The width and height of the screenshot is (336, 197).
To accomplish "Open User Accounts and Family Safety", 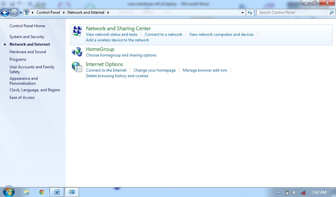I will point(32,69).
